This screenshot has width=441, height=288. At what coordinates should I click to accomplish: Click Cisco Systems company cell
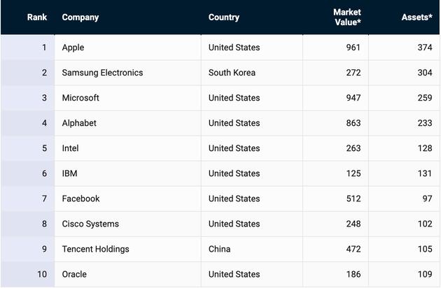pyautogui.click(x=90, y=224)
